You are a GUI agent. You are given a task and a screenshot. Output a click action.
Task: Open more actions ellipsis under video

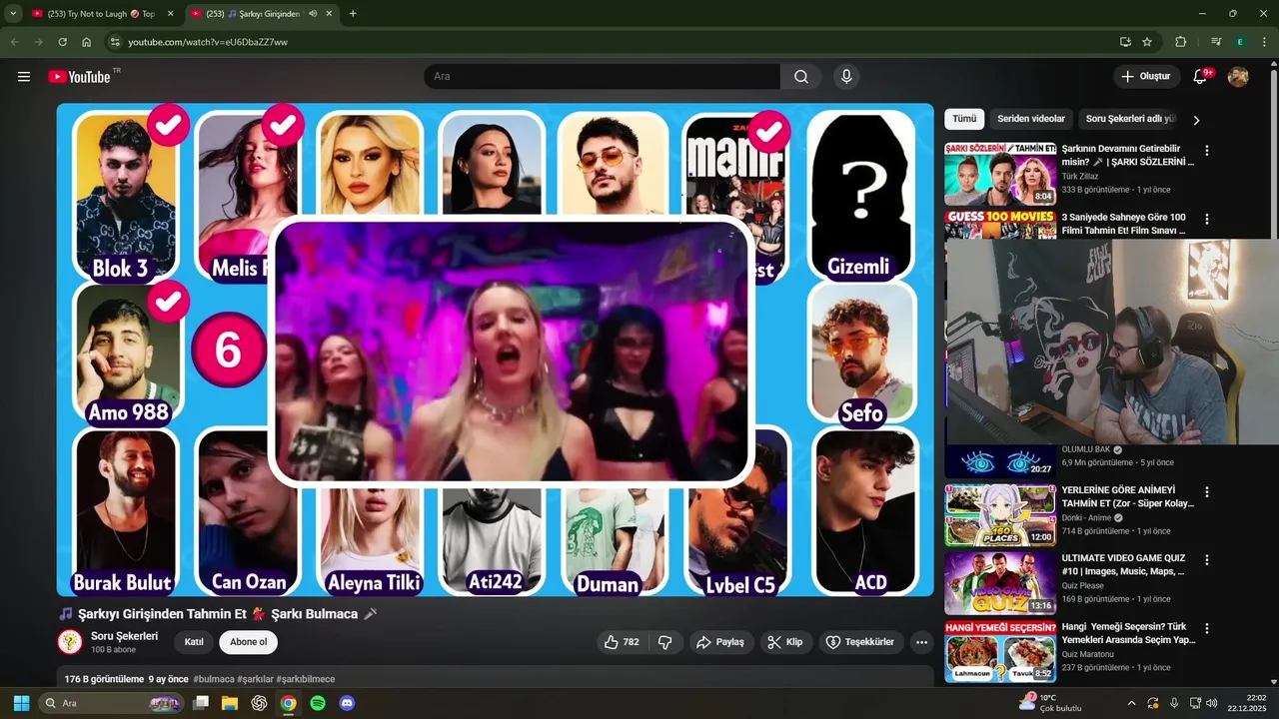click(921, 642)
